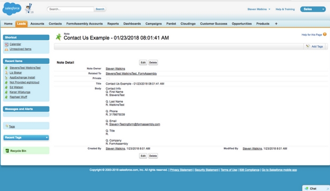Open the Terms of Use link

click(x=229, y=170)
